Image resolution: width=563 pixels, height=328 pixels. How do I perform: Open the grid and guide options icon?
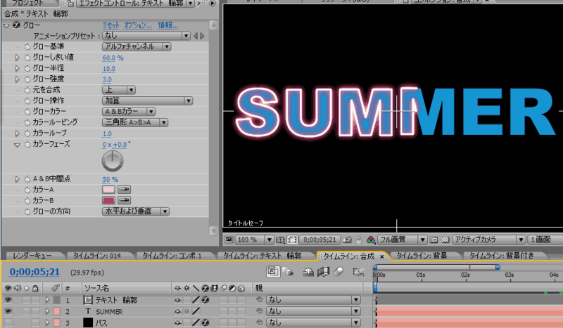click(x=280, y=240)
